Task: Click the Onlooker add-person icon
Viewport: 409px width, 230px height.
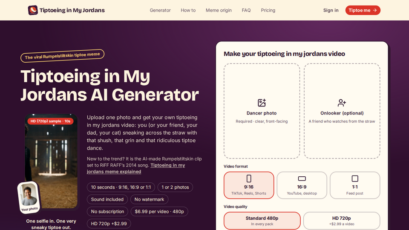Action: click(342, 103)
